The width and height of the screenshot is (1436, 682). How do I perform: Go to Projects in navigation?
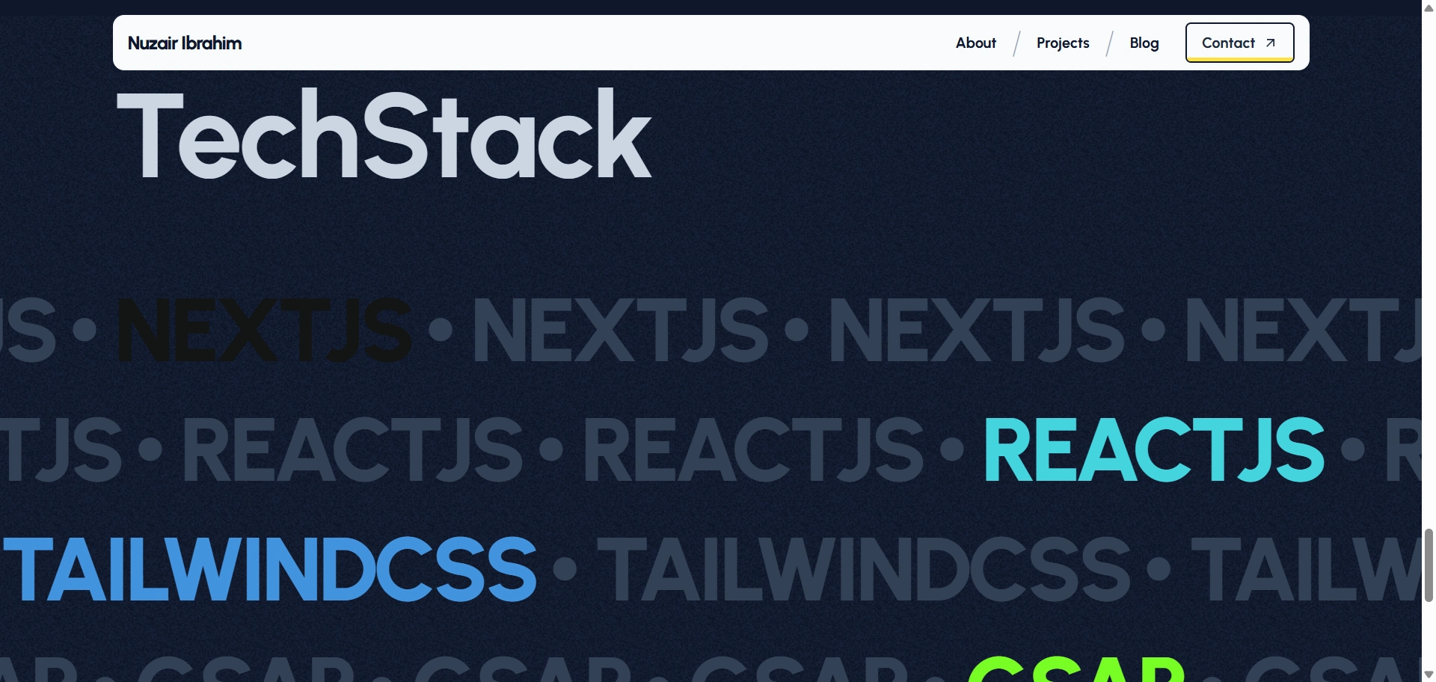[1063, 43]
